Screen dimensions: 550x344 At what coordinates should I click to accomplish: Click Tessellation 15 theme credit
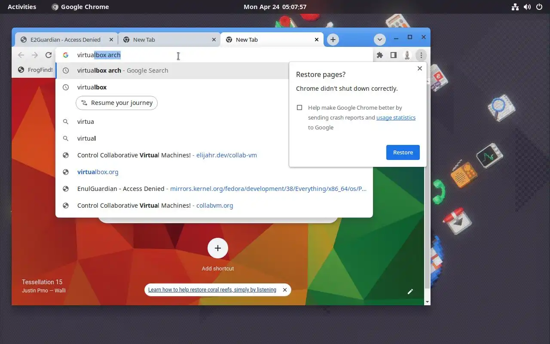(x=42, y=282)
